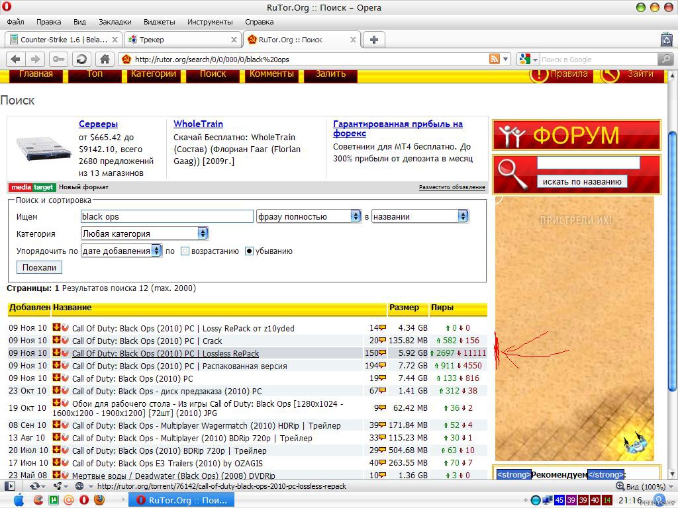Click the Разместить объявление link
The image size is (678, 508).
[452, 187]
